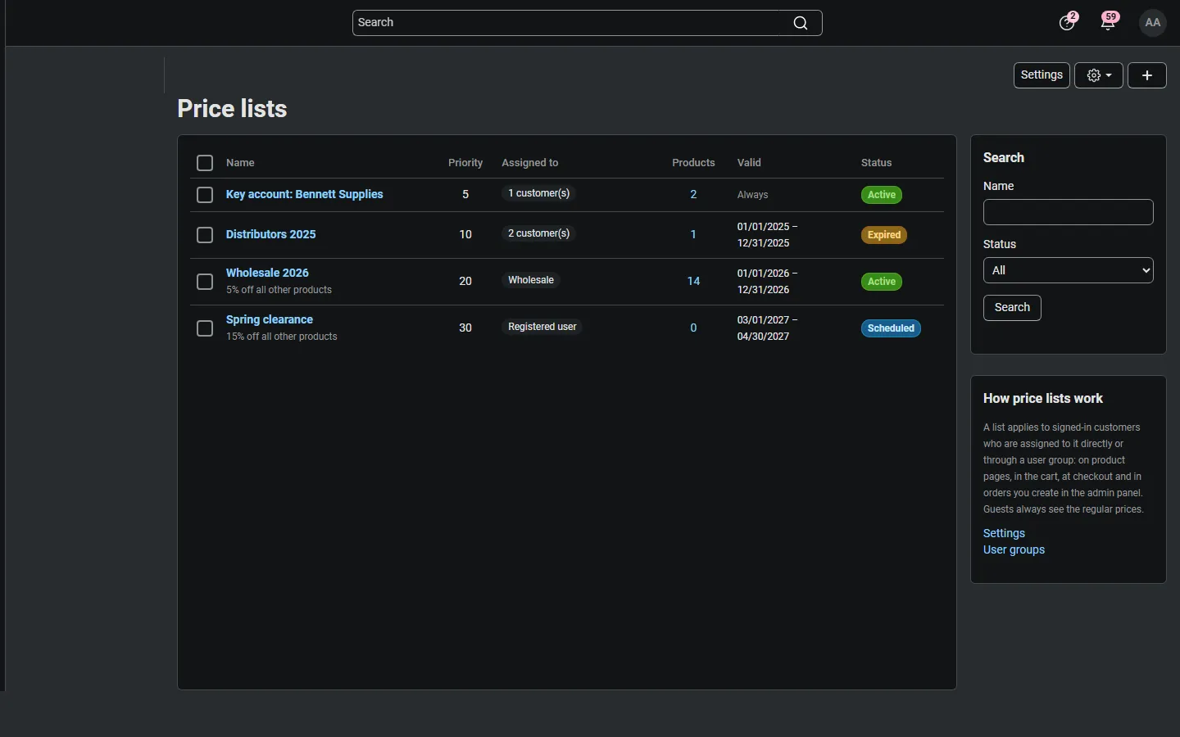Click the Priority column header
The height and width of the screenshot is (737, 1180).
(465, 163)
